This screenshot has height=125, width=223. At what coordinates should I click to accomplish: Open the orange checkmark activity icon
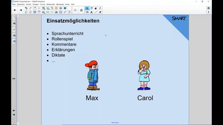pyautogui.click(x=56, y=8)
